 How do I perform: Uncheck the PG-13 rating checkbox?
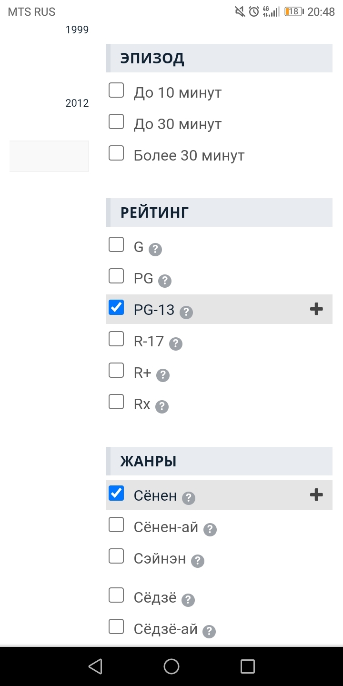pos(116,307)
